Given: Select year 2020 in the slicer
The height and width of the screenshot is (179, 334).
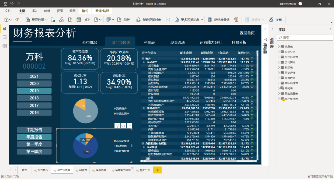Looking at the screenshot, I should click(34, 83).
